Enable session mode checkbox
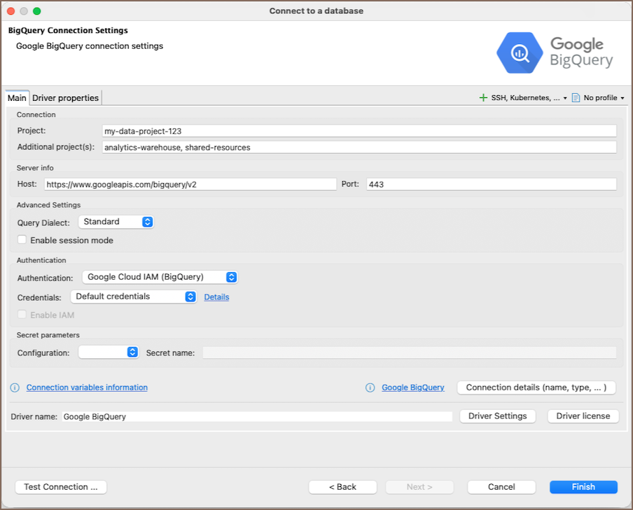 click(x=22, y=240)
